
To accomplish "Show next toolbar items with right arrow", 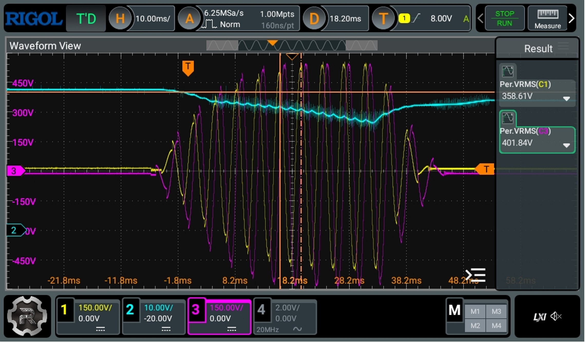I will click(x=572, y=18).
